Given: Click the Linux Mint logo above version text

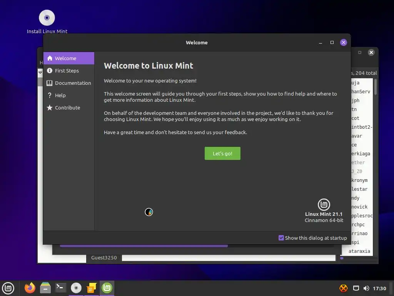Looking at the screenshot, I should coord(324,204).
